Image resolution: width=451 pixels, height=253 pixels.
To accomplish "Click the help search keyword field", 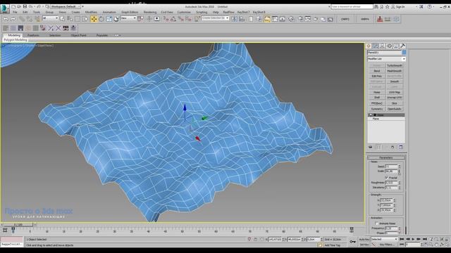I will click(x=352, y=6).
